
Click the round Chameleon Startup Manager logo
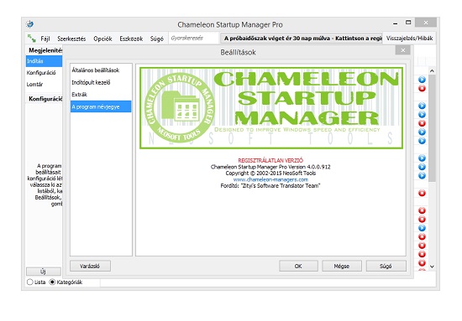point(180,107)
